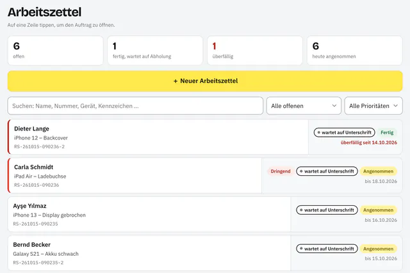Click 'wartet auf Unterschrift' badge in Ayşe Yılmaz row
410x273 pixels.
[327, 210]
